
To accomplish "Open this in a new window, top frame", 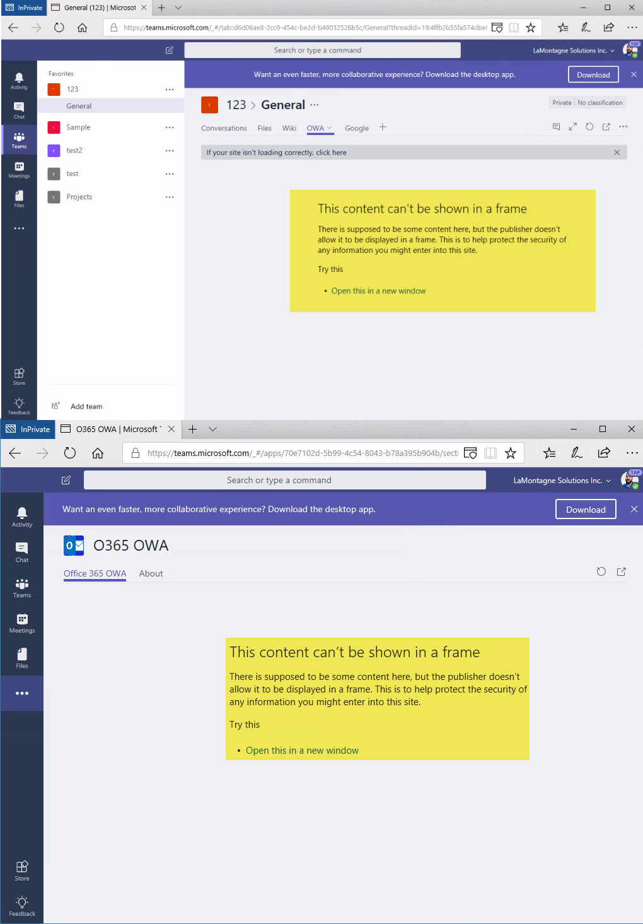I will point(378,291).
